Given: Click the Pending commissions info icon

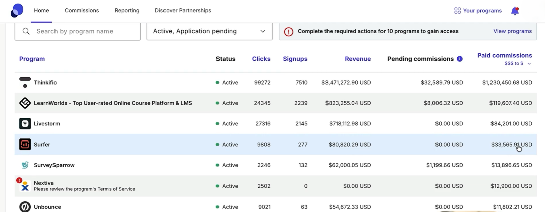Looking at the screenshot, I should pos(460,59).
